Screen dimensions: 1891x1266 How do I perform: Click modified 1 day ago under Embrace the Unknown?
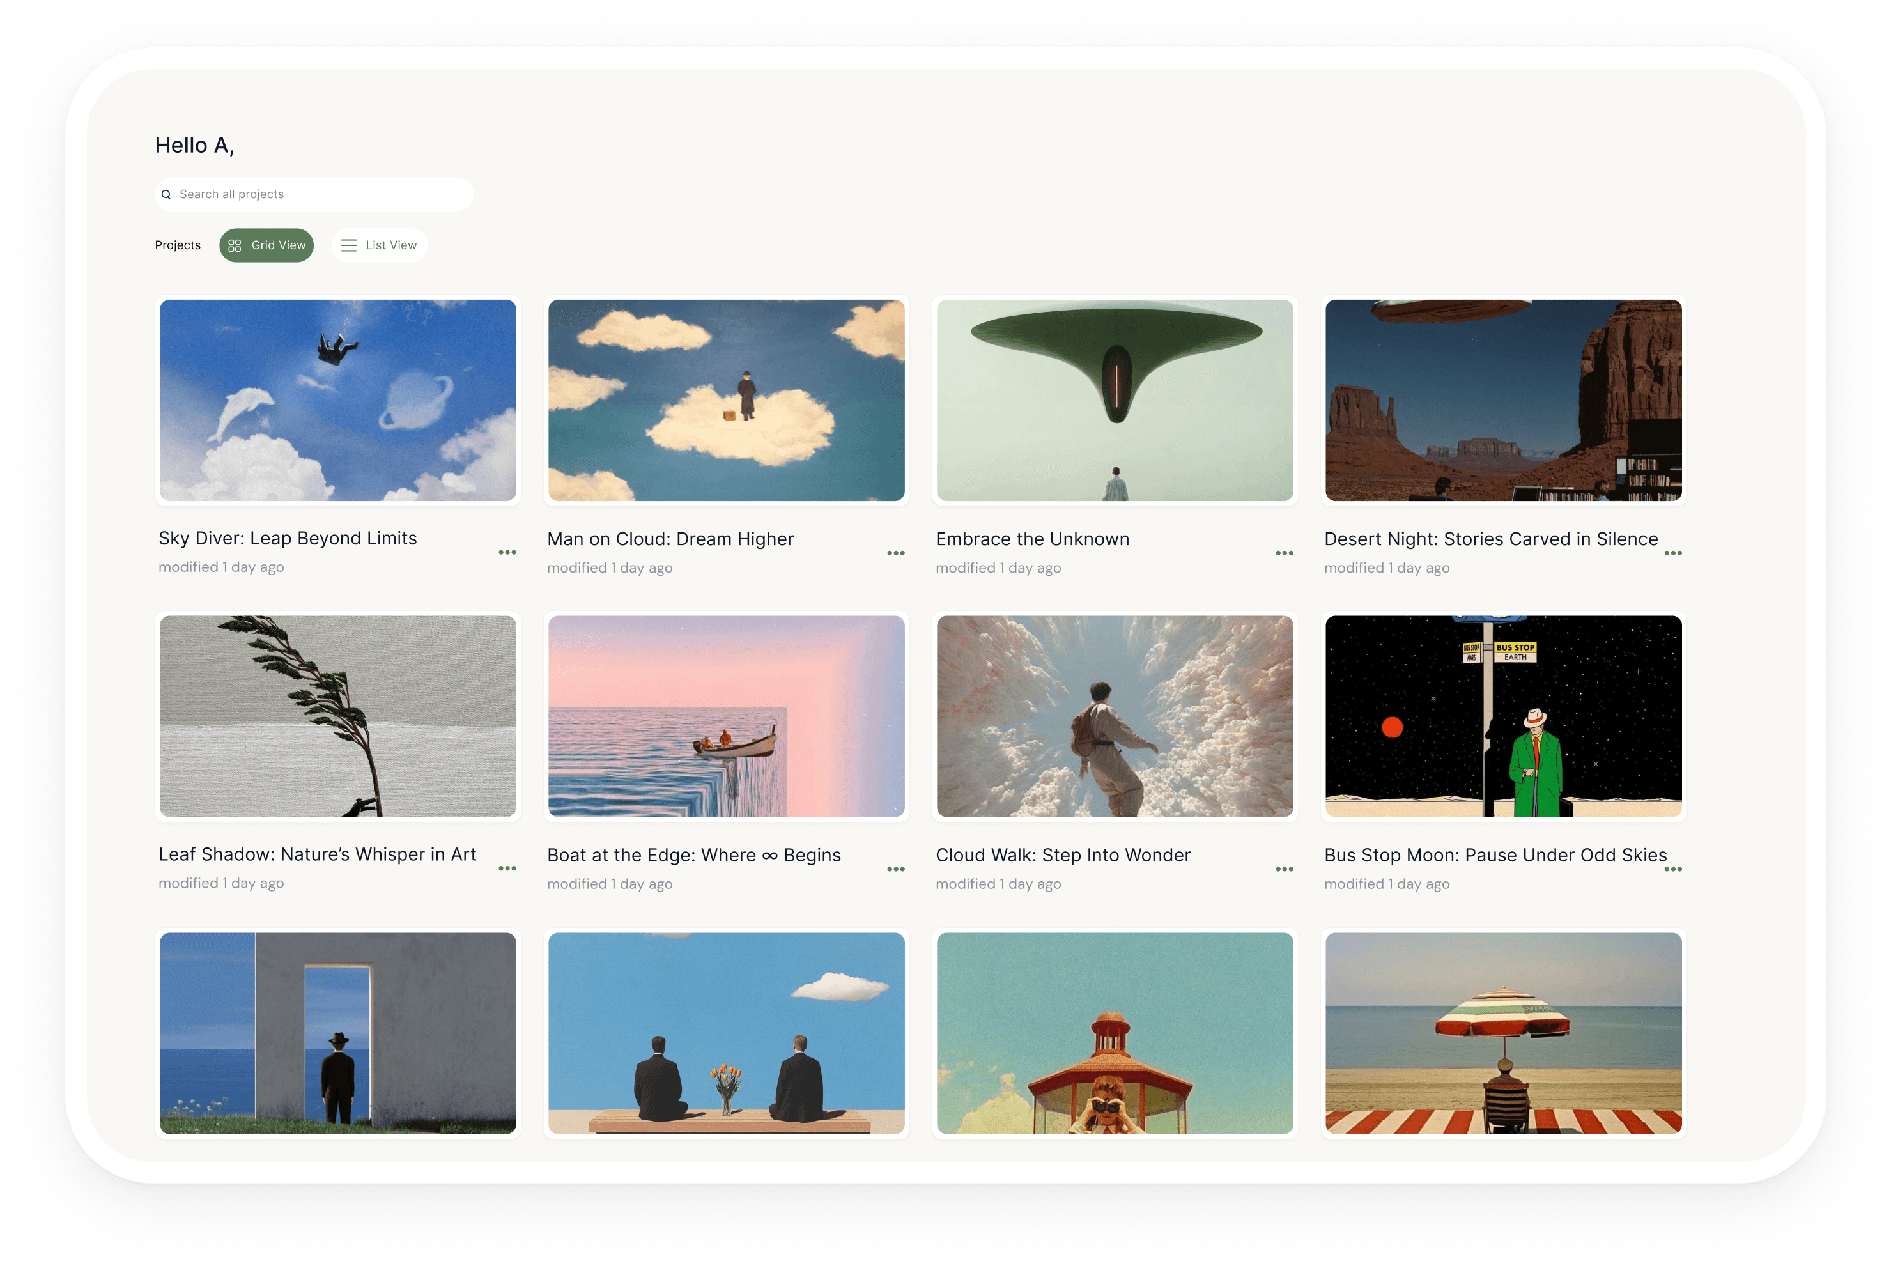(x=999, y=568)
